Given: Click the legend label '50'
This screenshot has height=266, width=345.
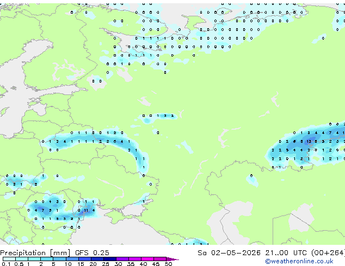Looking at the screenshot, I should tap(168, 264).
